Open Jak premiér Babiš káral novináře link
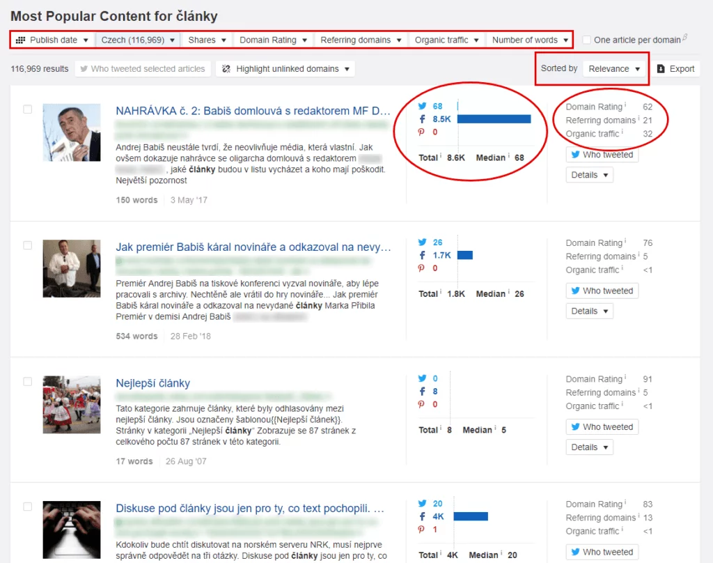Screen dimensions: 713x563 coord(253,247)
